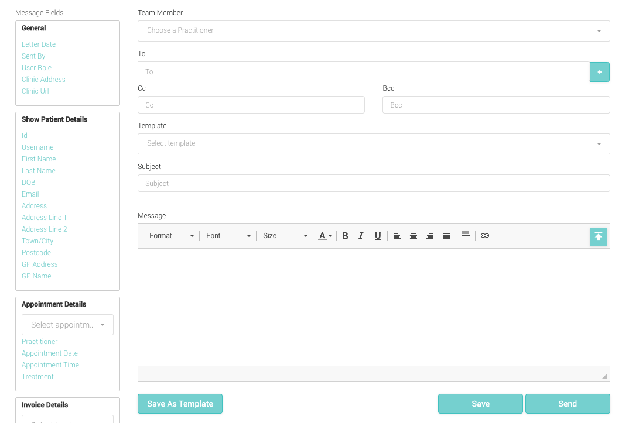
Task: Insert the Postcode field
Action: click(36, 253)
